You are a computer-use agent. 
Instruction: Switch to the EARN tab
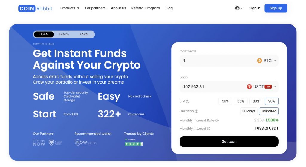[84, 35]
